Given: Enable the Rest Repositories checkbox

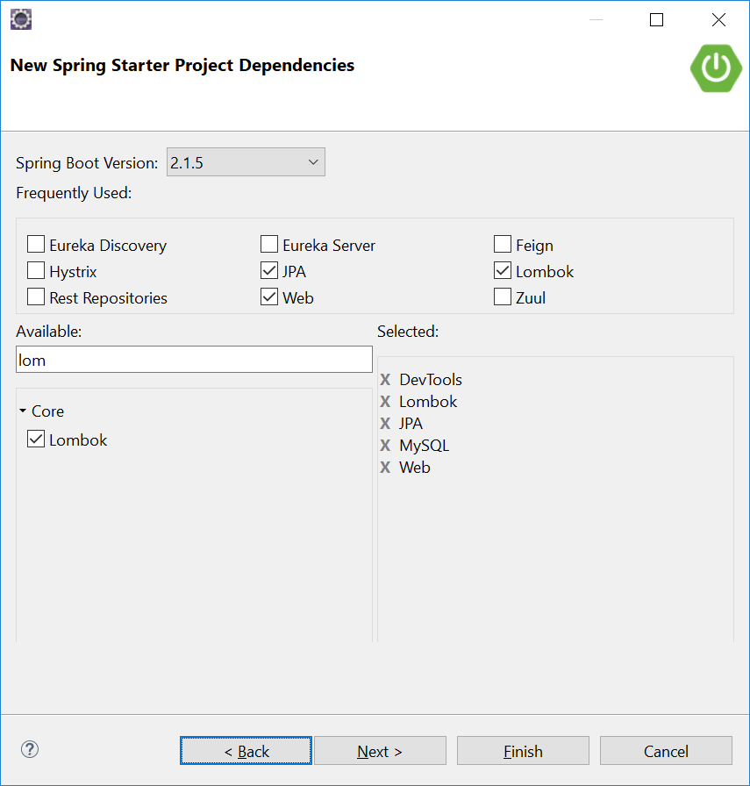Looking at the screenshot, I should click(36, 297).
